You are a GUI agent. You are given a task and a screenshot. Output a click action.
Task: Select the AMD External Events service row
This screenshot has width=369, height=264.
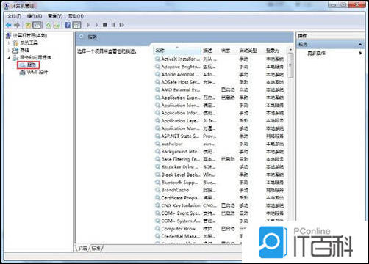click(220, 89)
